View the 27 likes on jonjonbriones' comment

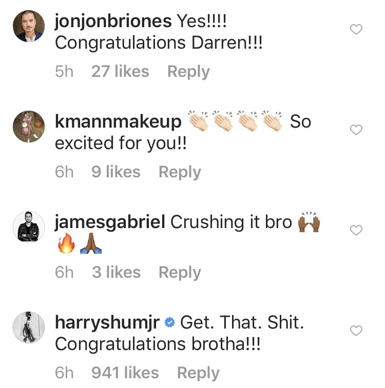[120, 72]
